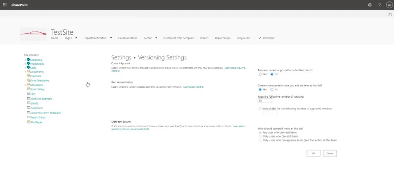Open the Recent navigation dropdown arrow
Screen dimensions: 394x186
[x=156, y=38]
